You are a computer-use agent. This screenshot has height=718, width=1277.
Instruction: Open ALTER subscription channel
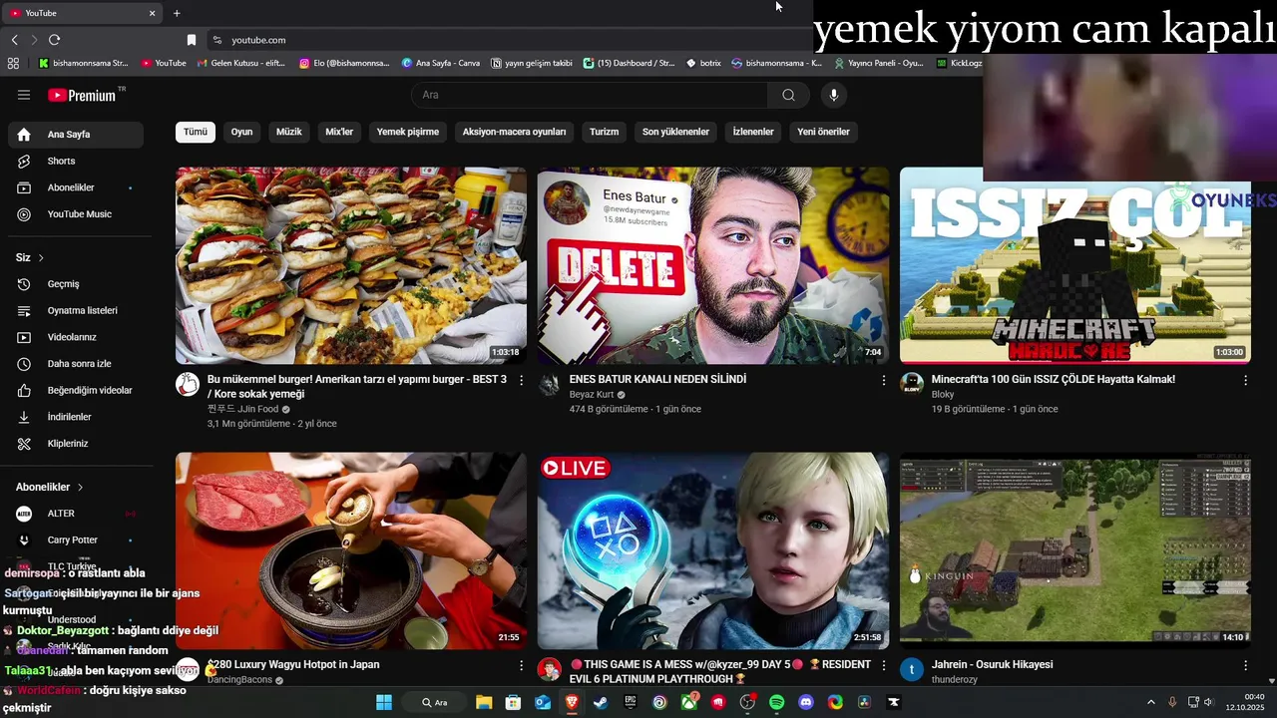pos(76,514)
